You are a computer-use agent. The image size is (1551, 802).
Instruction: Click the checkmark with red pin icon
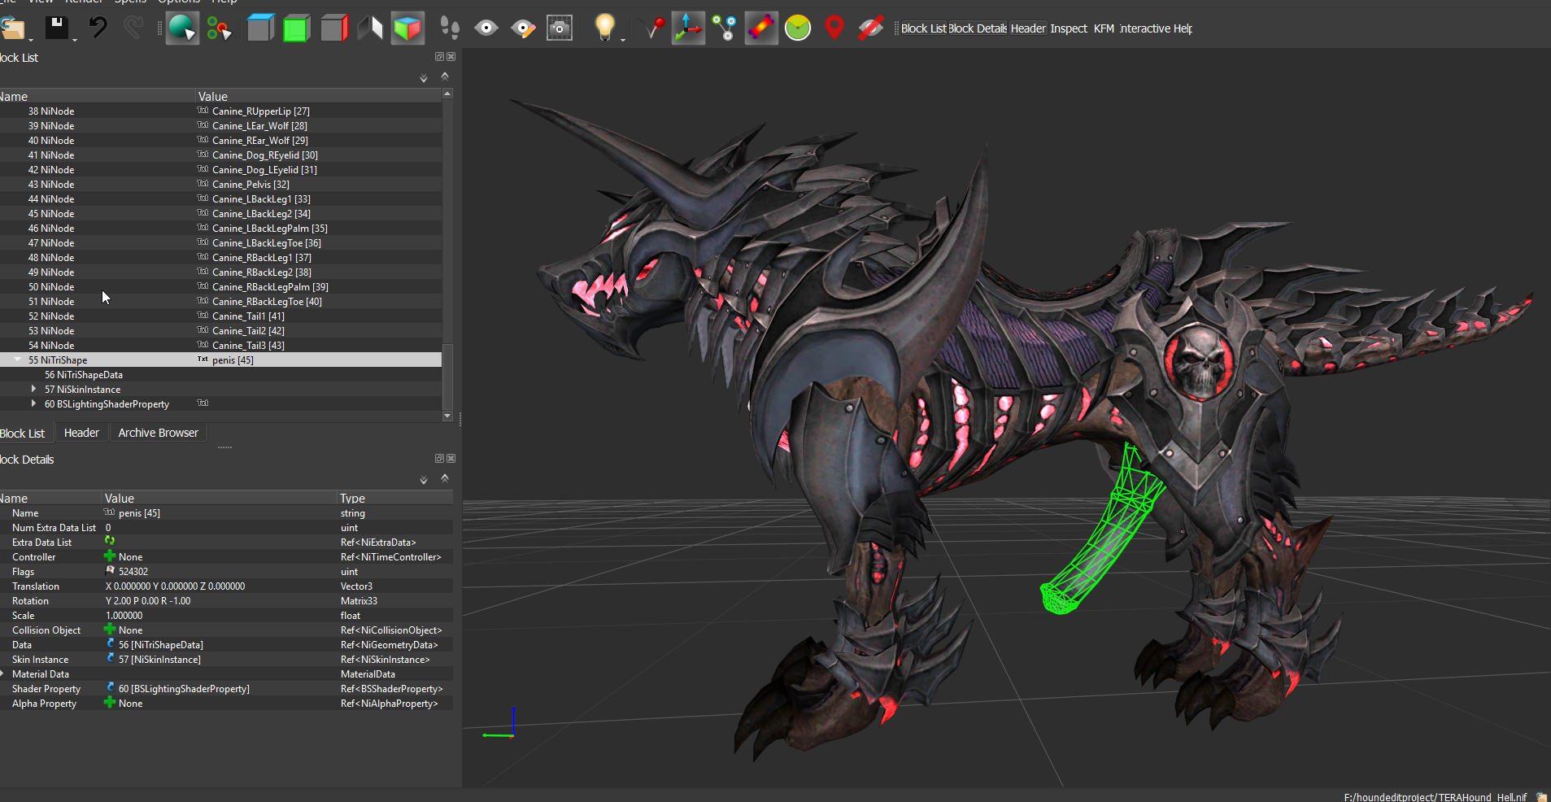pyautogui.click(x=652, y=28)
